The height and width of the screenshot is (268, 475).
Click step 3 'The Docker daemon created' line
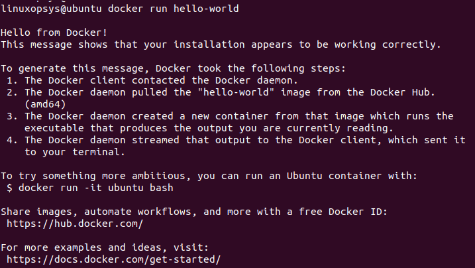[230, 116]
